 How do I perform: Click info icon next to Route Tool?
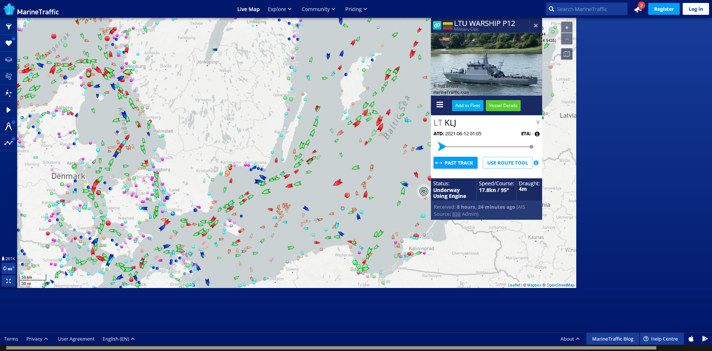coord(536,163)
